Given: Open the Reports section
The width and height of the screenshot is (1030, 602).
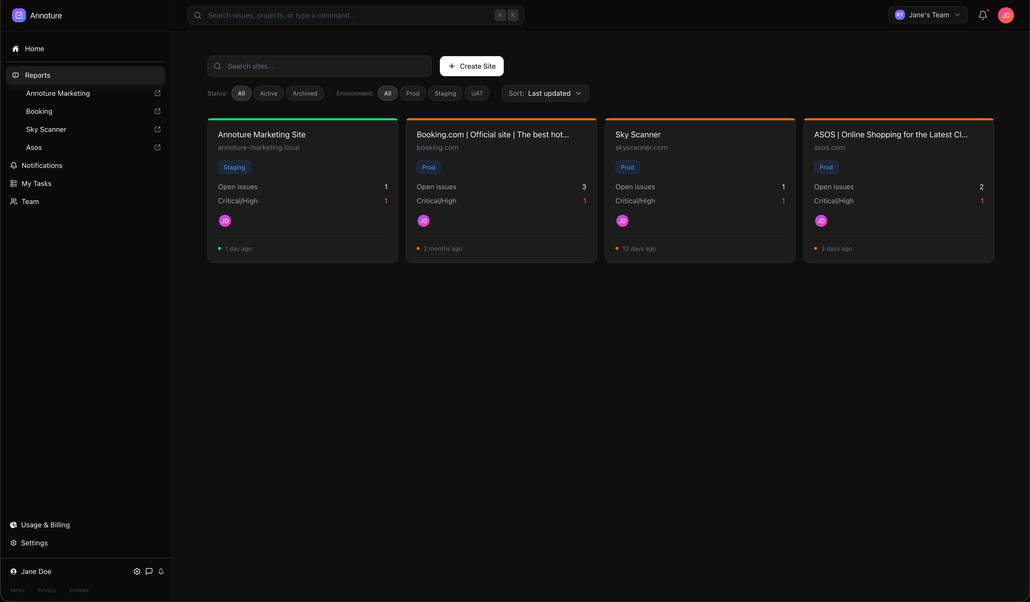Looking at the screenshot, I should coord(85,75).
